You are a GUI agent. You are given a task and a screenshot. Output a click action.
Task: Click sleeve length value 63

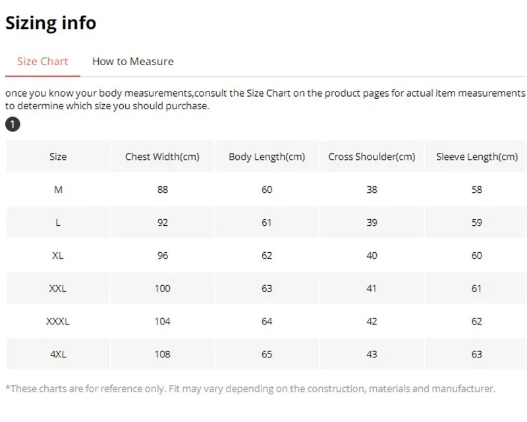(x=477, y=354)
